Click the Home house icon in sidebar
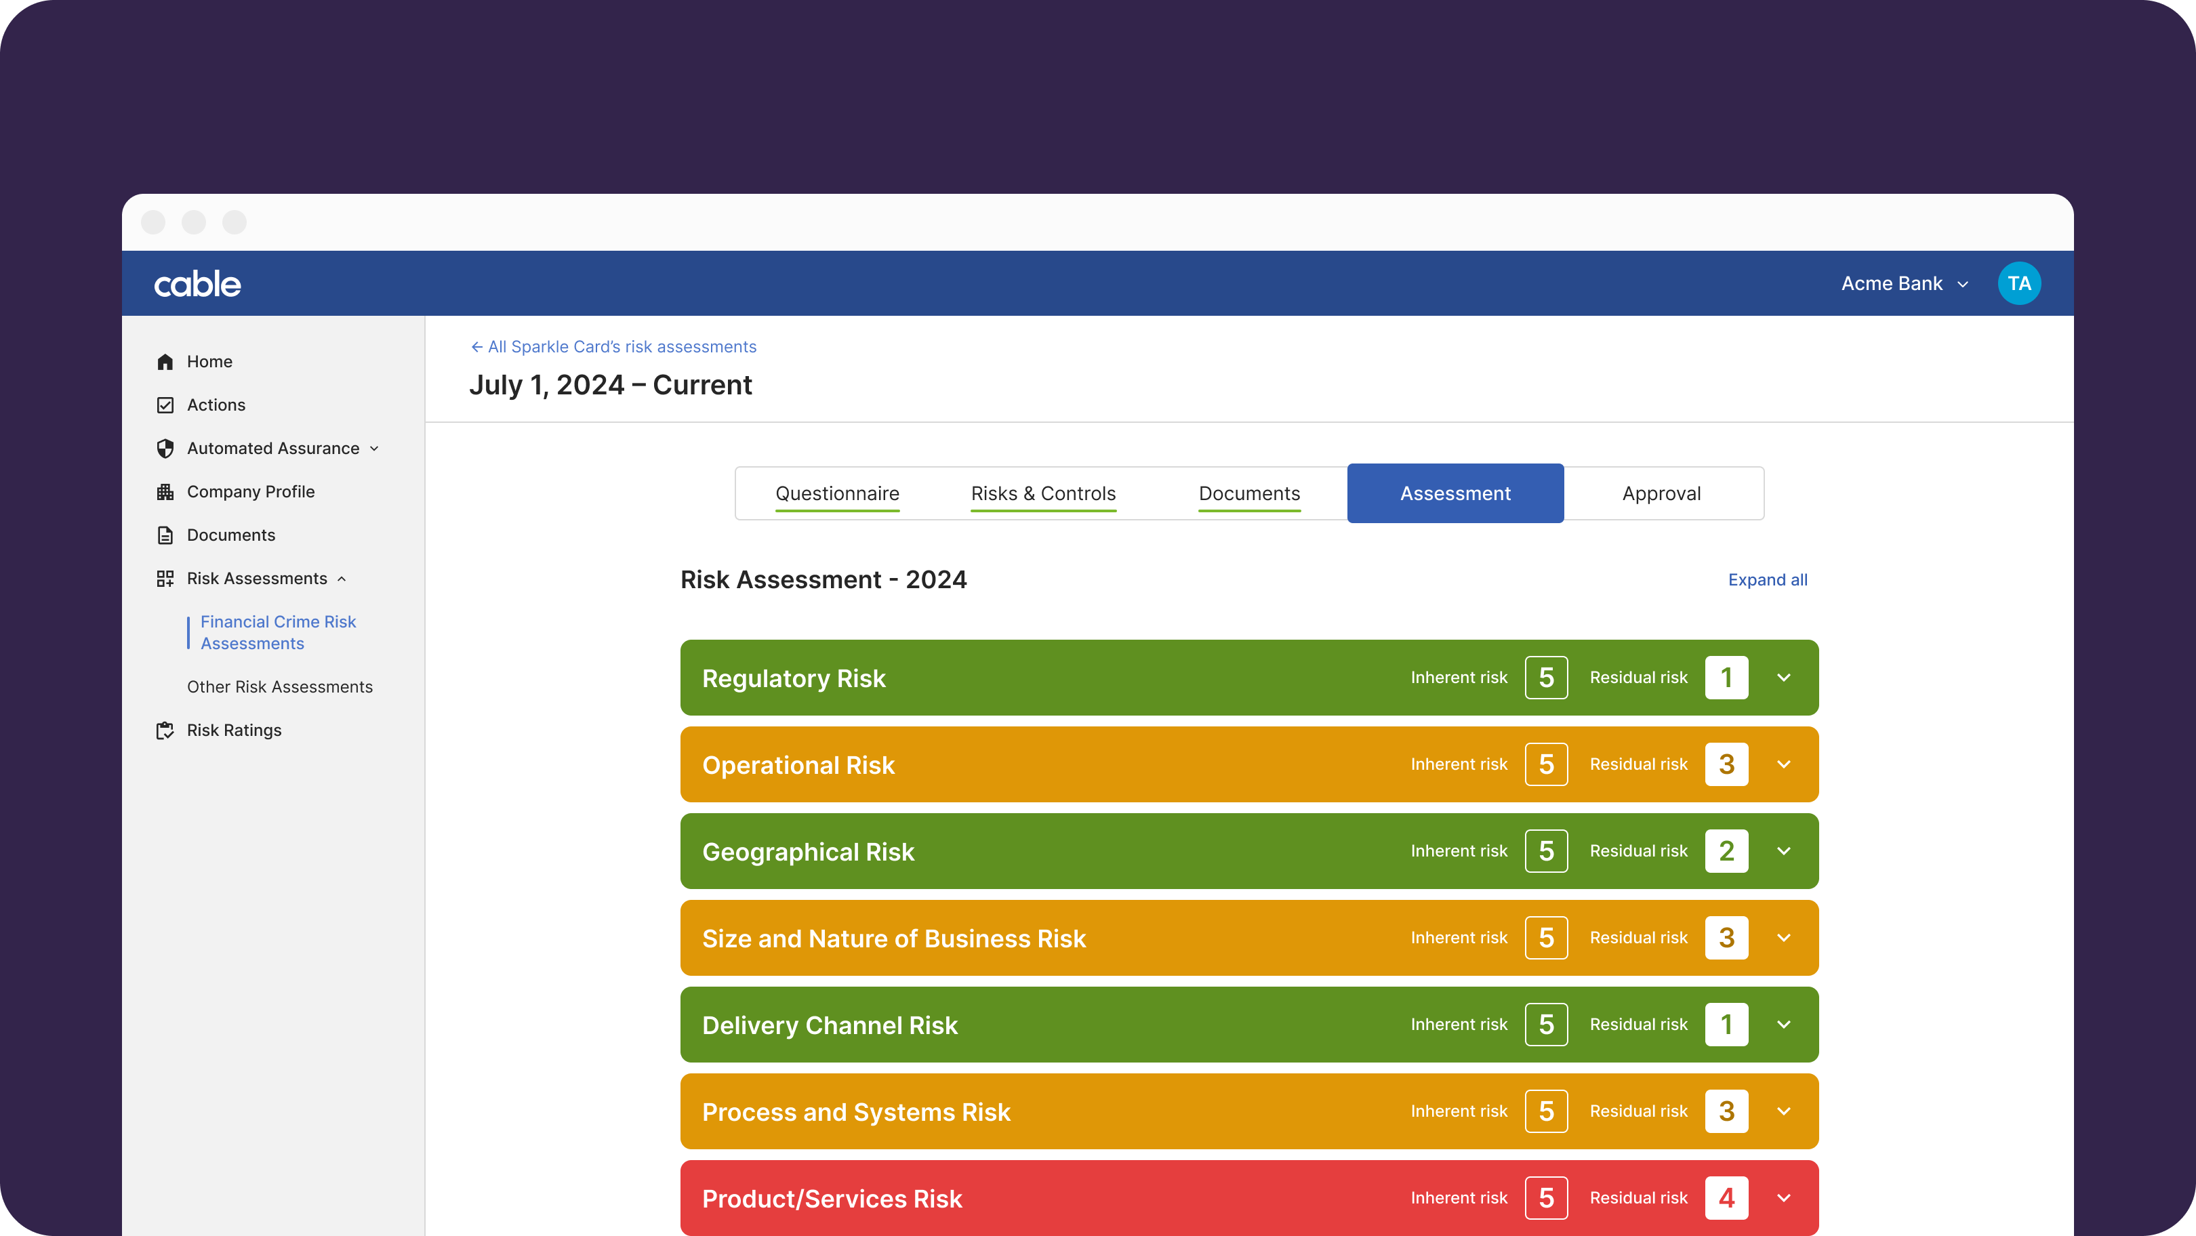 click(165, 361)
